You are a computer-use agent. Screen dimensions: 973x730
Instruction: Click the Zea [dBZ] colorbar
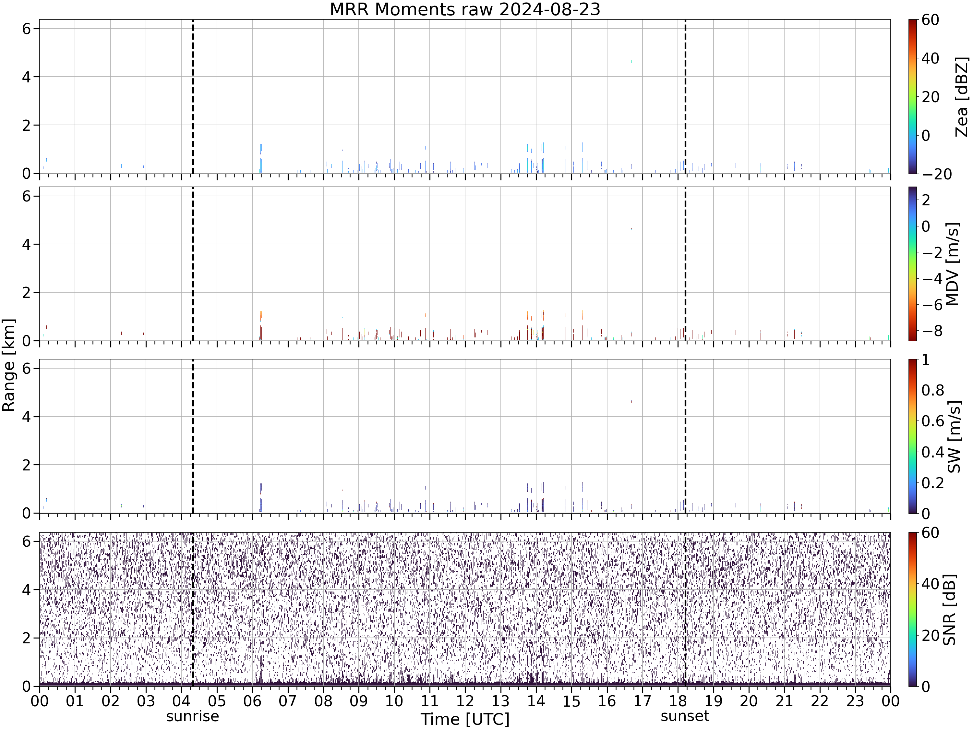click(913, 96)
